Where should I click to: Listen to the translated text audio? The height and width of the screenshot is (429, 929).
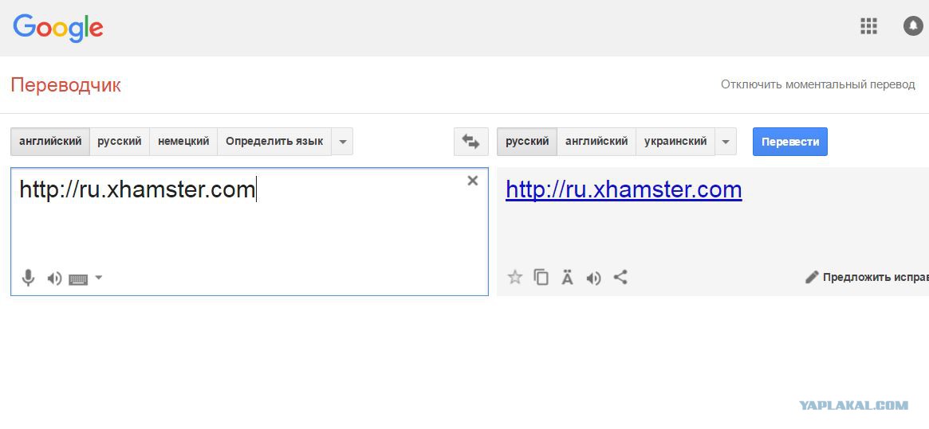click(593, 278)
